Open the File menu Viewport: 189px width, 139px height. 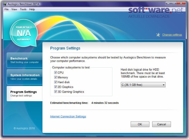(6, 9)
